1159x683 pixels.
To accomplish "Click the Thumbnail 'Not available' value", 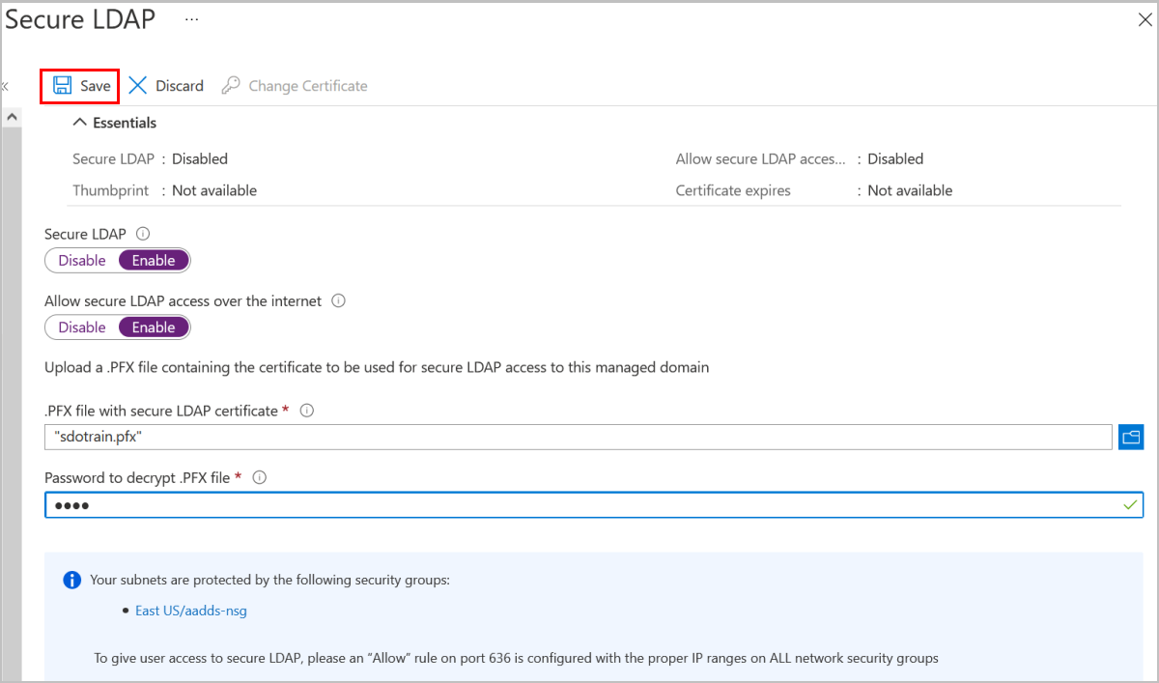I will click(214, 190).
